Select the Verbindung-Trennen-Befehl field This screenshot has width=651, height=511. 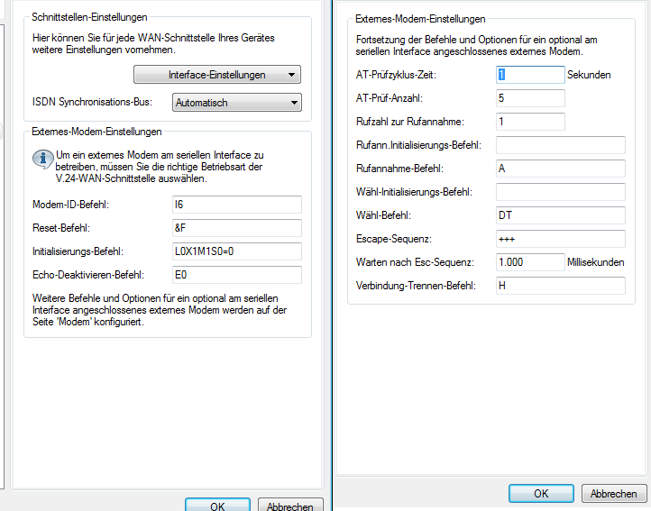coord(560,286)
